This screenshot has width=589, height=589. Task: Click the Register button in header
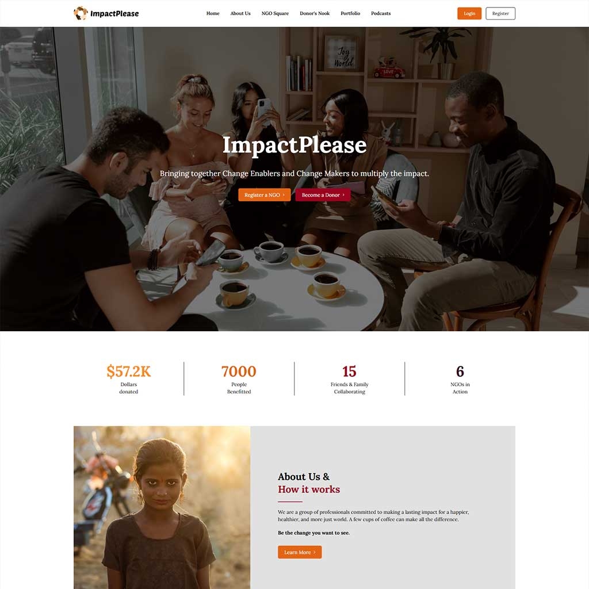click(x=500, y=13)
